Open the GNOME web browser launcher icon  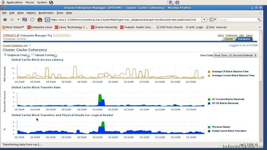tap(51, 2)
